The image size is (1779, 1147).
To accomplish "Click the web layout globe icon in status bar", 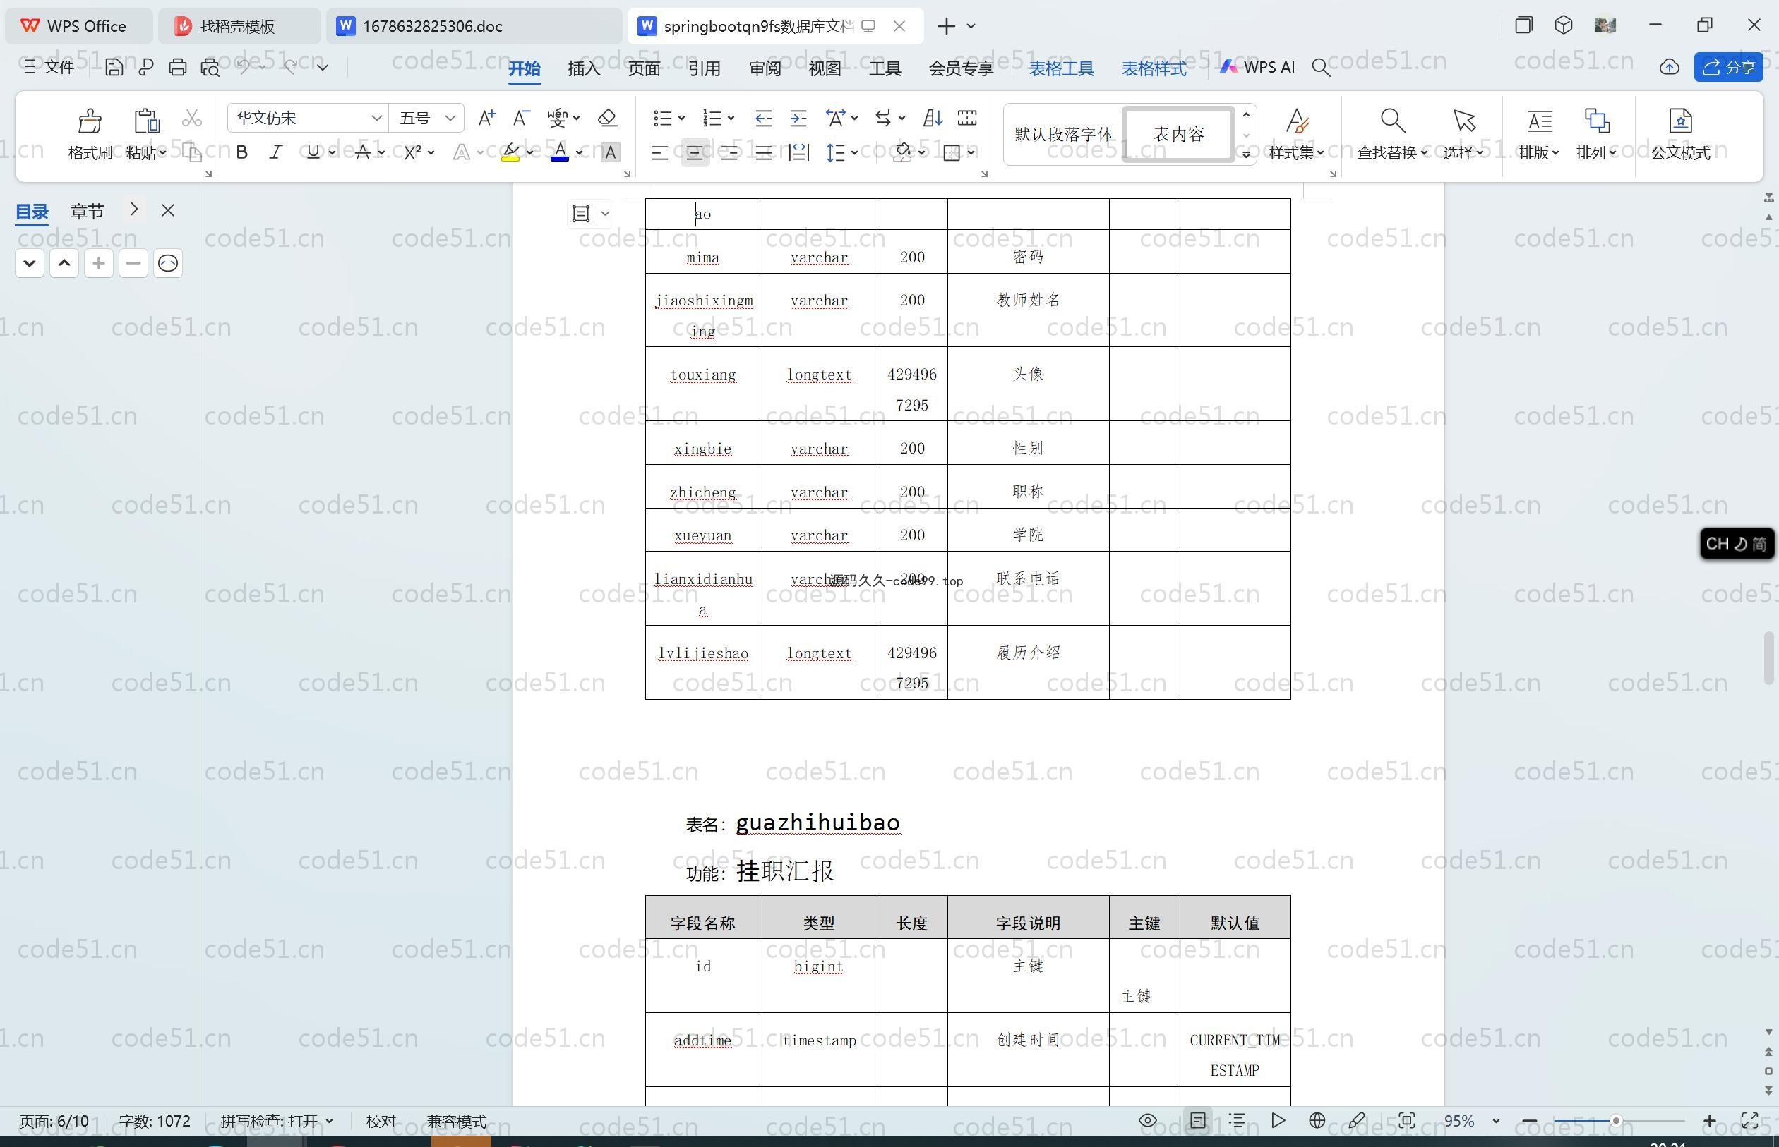I will tap(1317, 1120).
